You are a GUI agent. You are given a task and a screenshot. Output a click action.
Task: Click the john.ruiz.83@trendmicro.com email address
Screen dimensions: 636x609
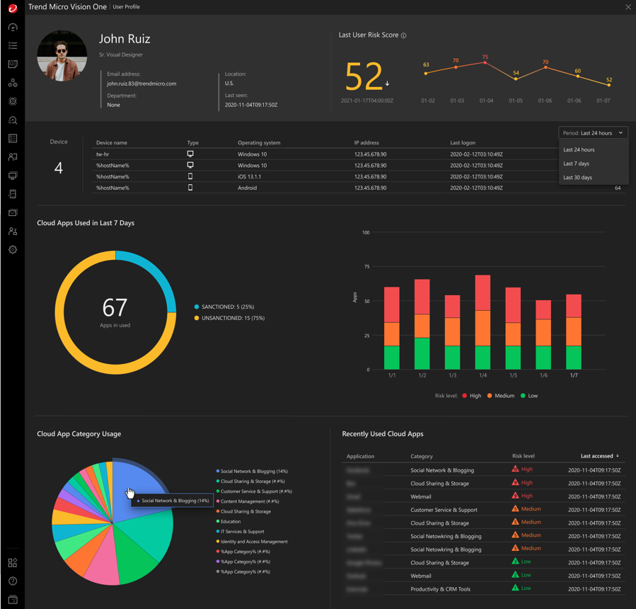click(141, 84)
